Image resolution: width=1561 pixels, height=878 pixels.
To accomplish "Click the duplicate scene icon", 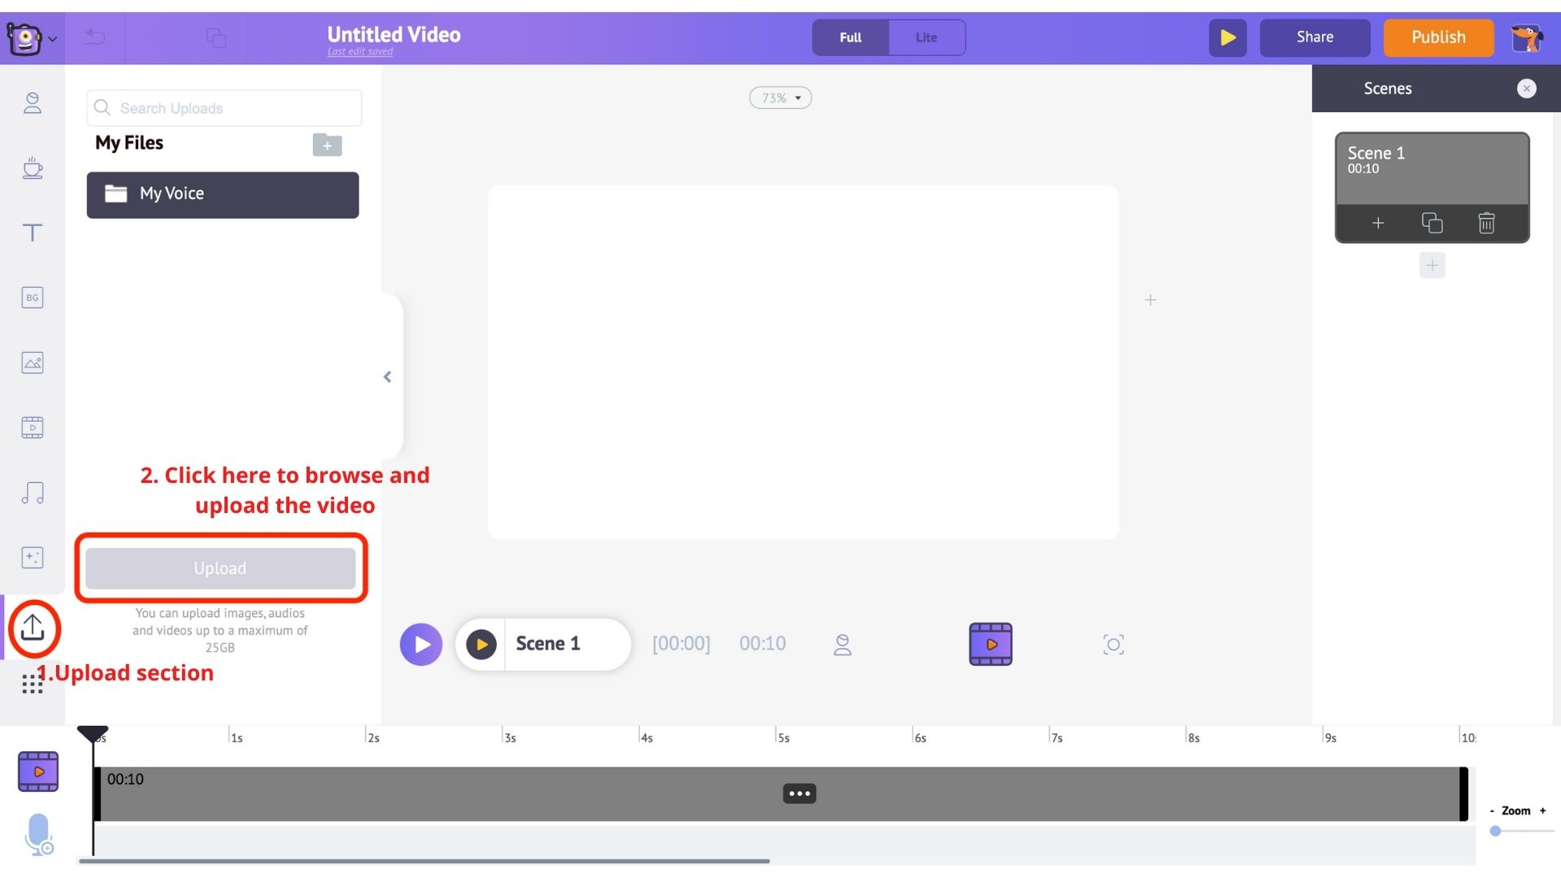I will pos(1431,223).
